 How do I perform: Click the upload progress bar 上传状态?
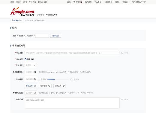pos(58,79)
